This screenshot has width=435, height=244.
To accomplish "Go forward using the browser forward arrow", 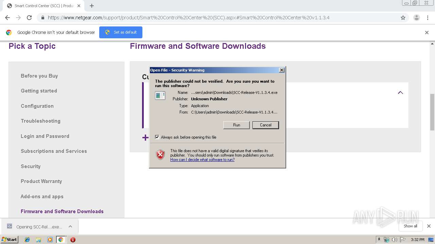I will [18, 18].
